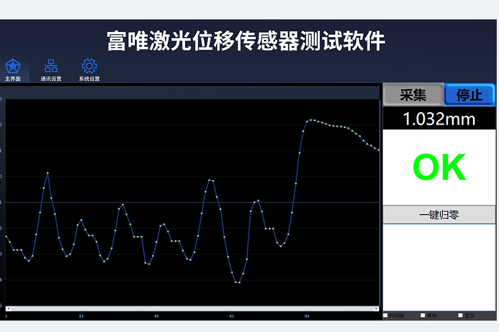Click the green OK status indicator

point(439,167)
